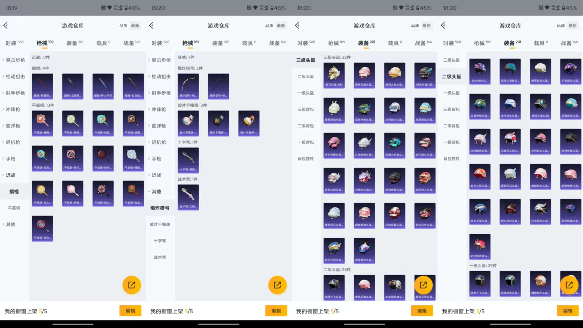
Task: Open the 平底锅-时空 frying pan item
Action: click(x=42, y=228)
